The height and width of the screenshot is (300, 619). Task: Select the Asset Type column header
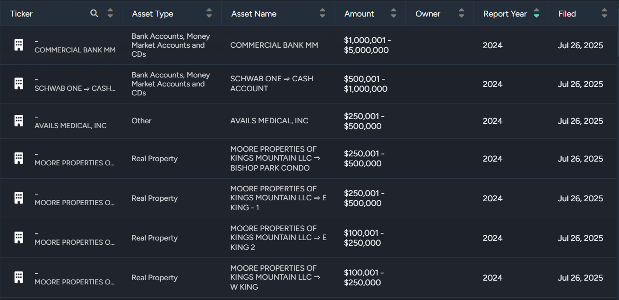point(153,14)
